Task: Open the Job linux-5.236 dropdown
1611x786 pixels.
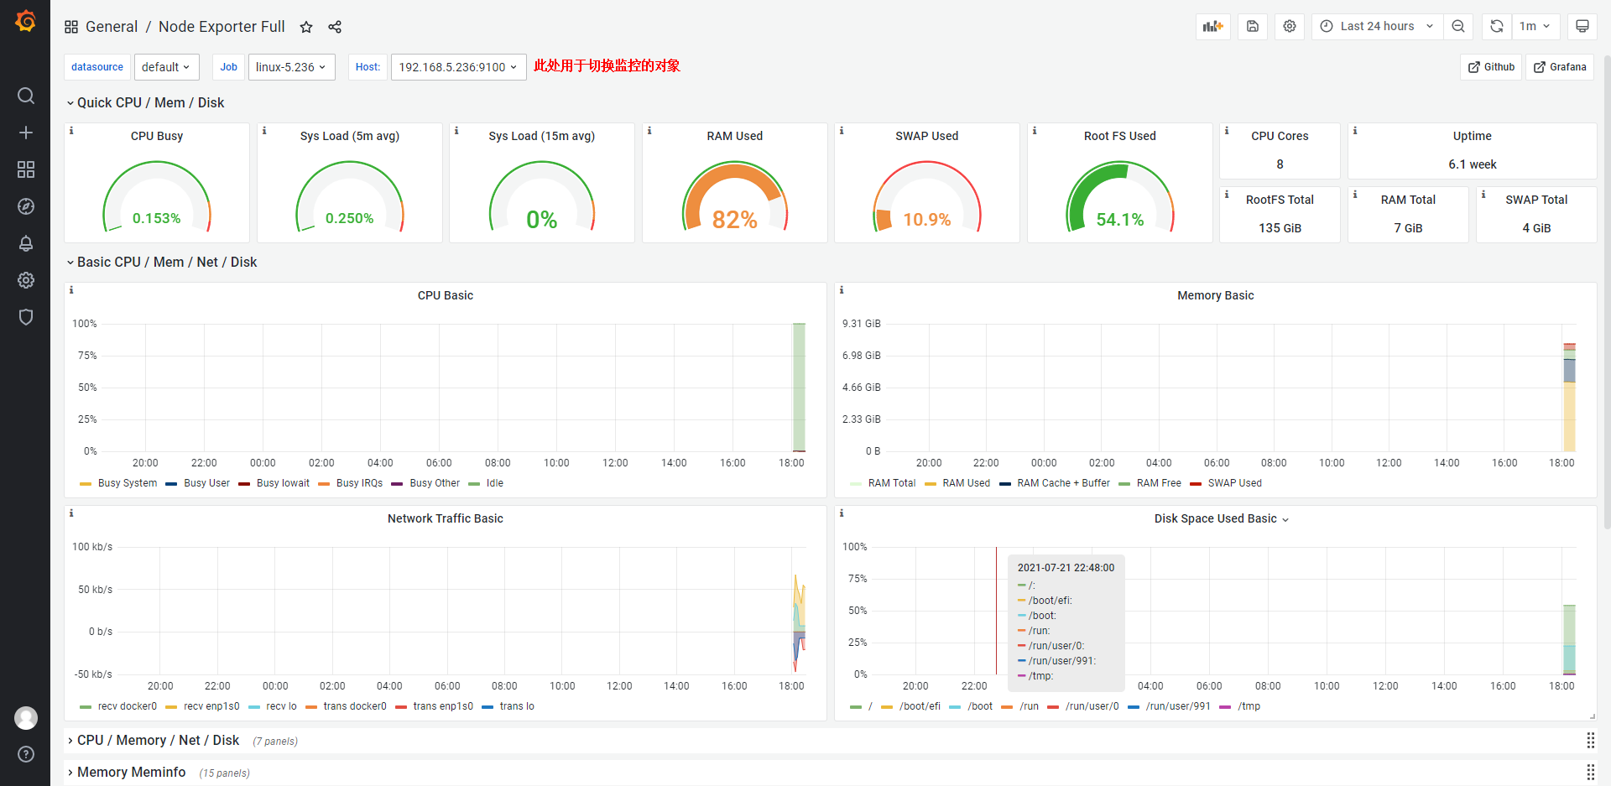Action: (291, 67)
